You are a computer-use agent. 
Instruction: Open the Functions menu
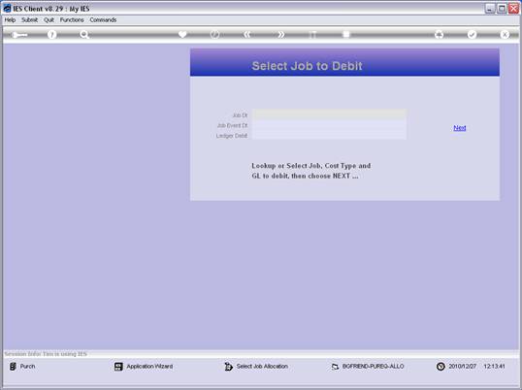(72, 20)
